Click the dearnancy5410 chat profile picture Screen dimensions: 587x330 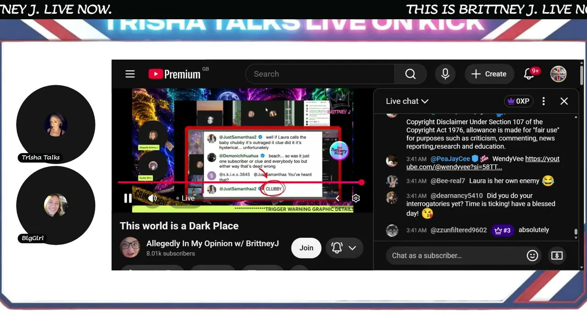coord(392,198)
